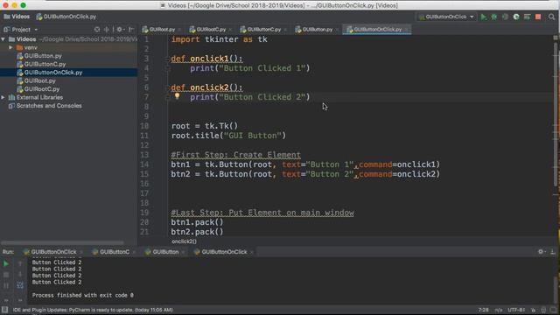
Task: Toggle soft-wrap in Run console
Action: pos(20,285)
